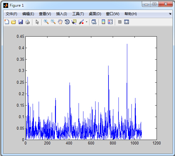Click the New Figure icon
Screen dimensions: 175x156
(7, 22)
